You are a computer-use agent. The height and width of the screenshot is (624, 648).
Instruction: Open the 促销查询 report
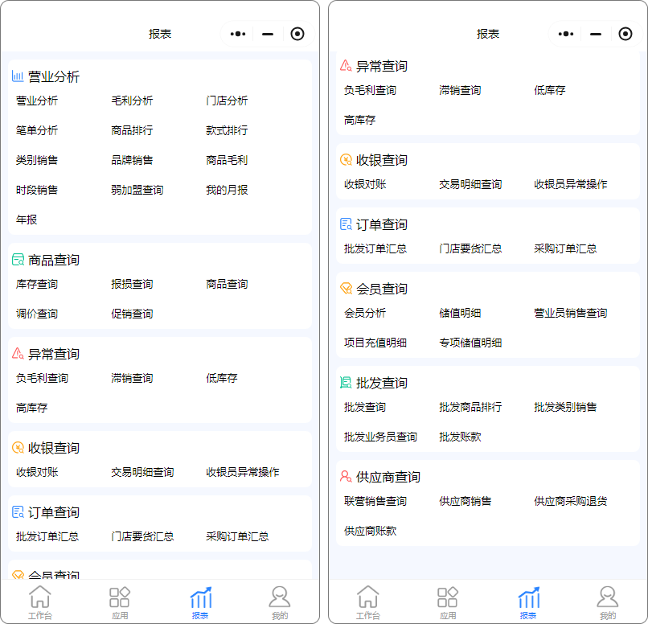coord(132,314)
